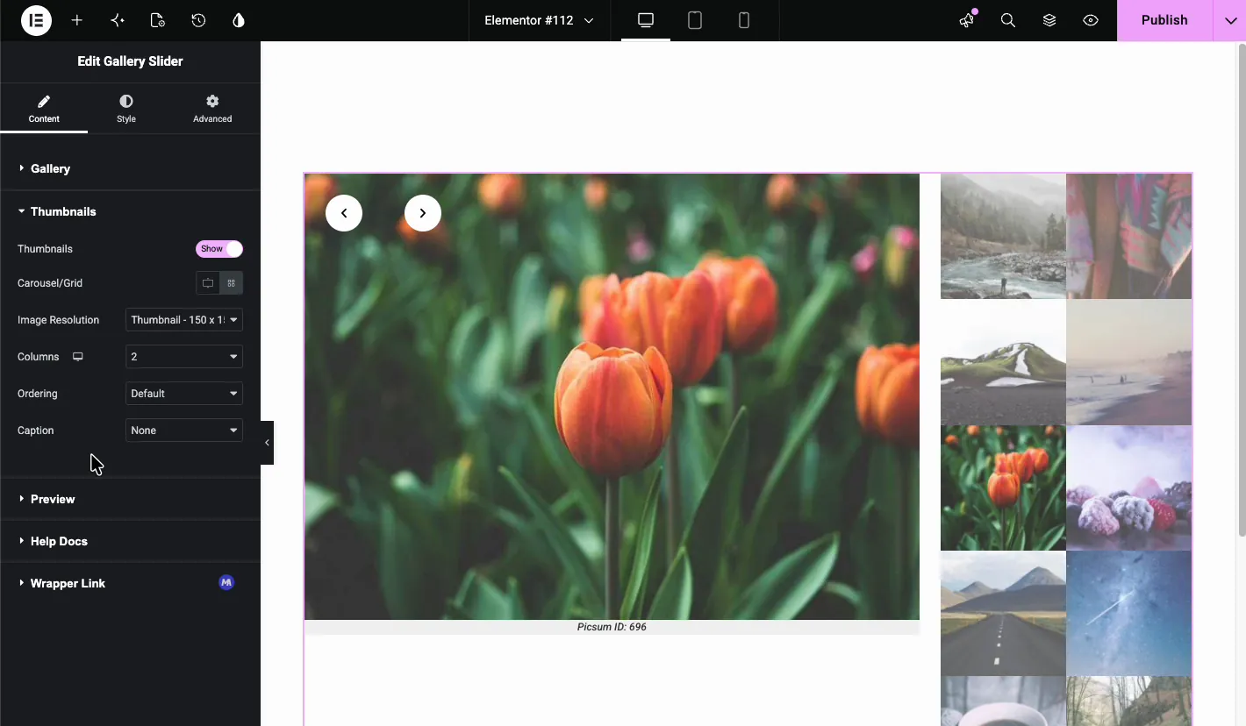1246x726 pixels.
Task: Open revision history clock icon
Action: [198, 20]
